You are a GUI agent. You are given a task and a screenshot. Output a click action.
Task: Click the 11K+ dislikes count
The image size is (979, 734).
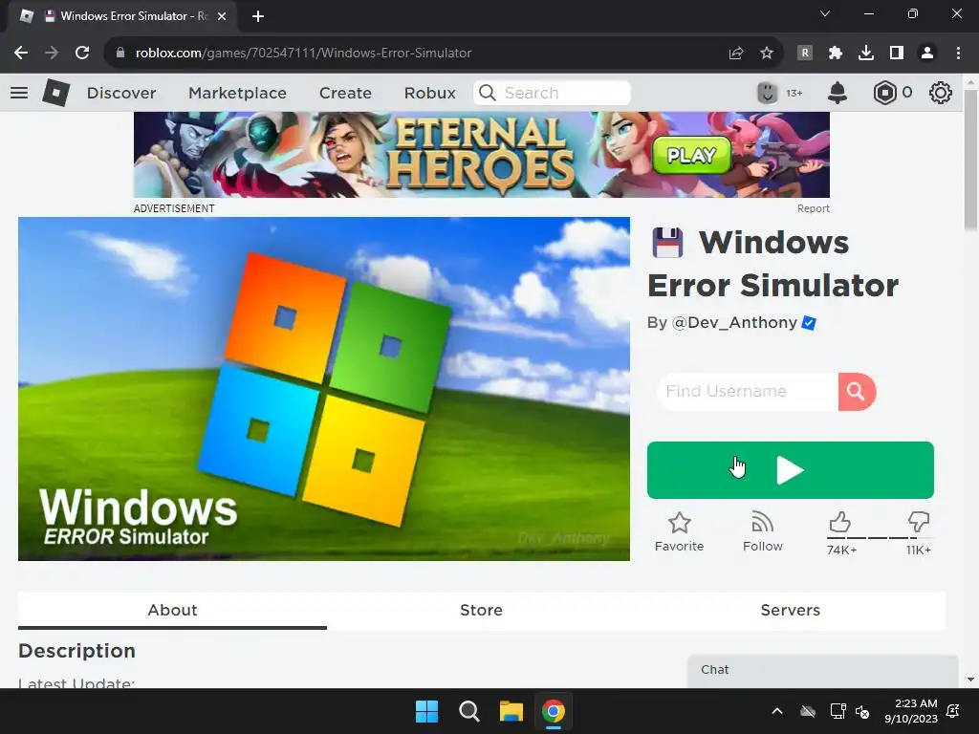919,550
